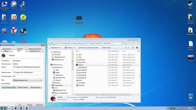Sort by the Дата изменения column header

click(113, 51)
